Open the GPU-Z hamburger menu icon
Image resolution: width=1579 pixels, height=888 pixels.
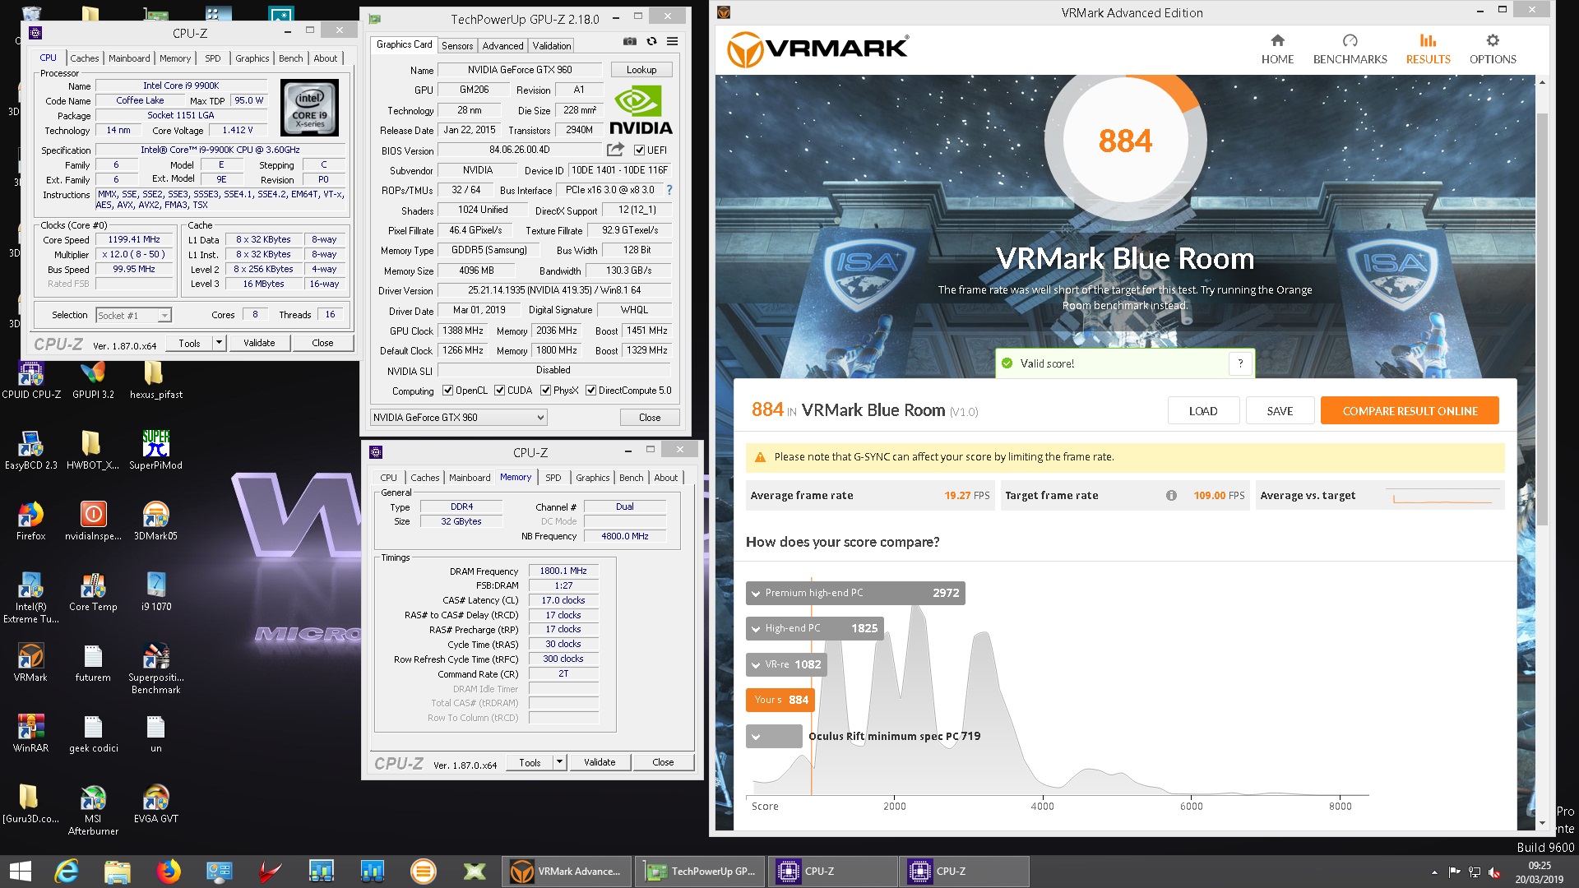click(x=672, y=42)
